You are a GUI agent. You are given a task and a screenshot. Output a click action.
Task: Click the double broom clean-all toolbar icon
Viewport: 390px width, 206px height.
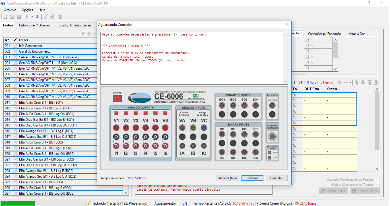pyautogui.click(x=52, y=17)
